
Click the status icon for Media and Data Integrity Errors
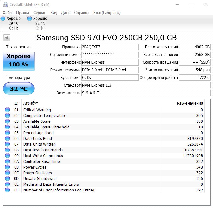(x=7, y=184)
